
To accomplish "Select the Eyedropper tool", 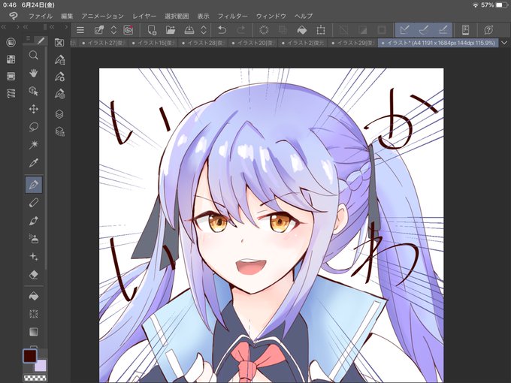I will click(34, 162).
